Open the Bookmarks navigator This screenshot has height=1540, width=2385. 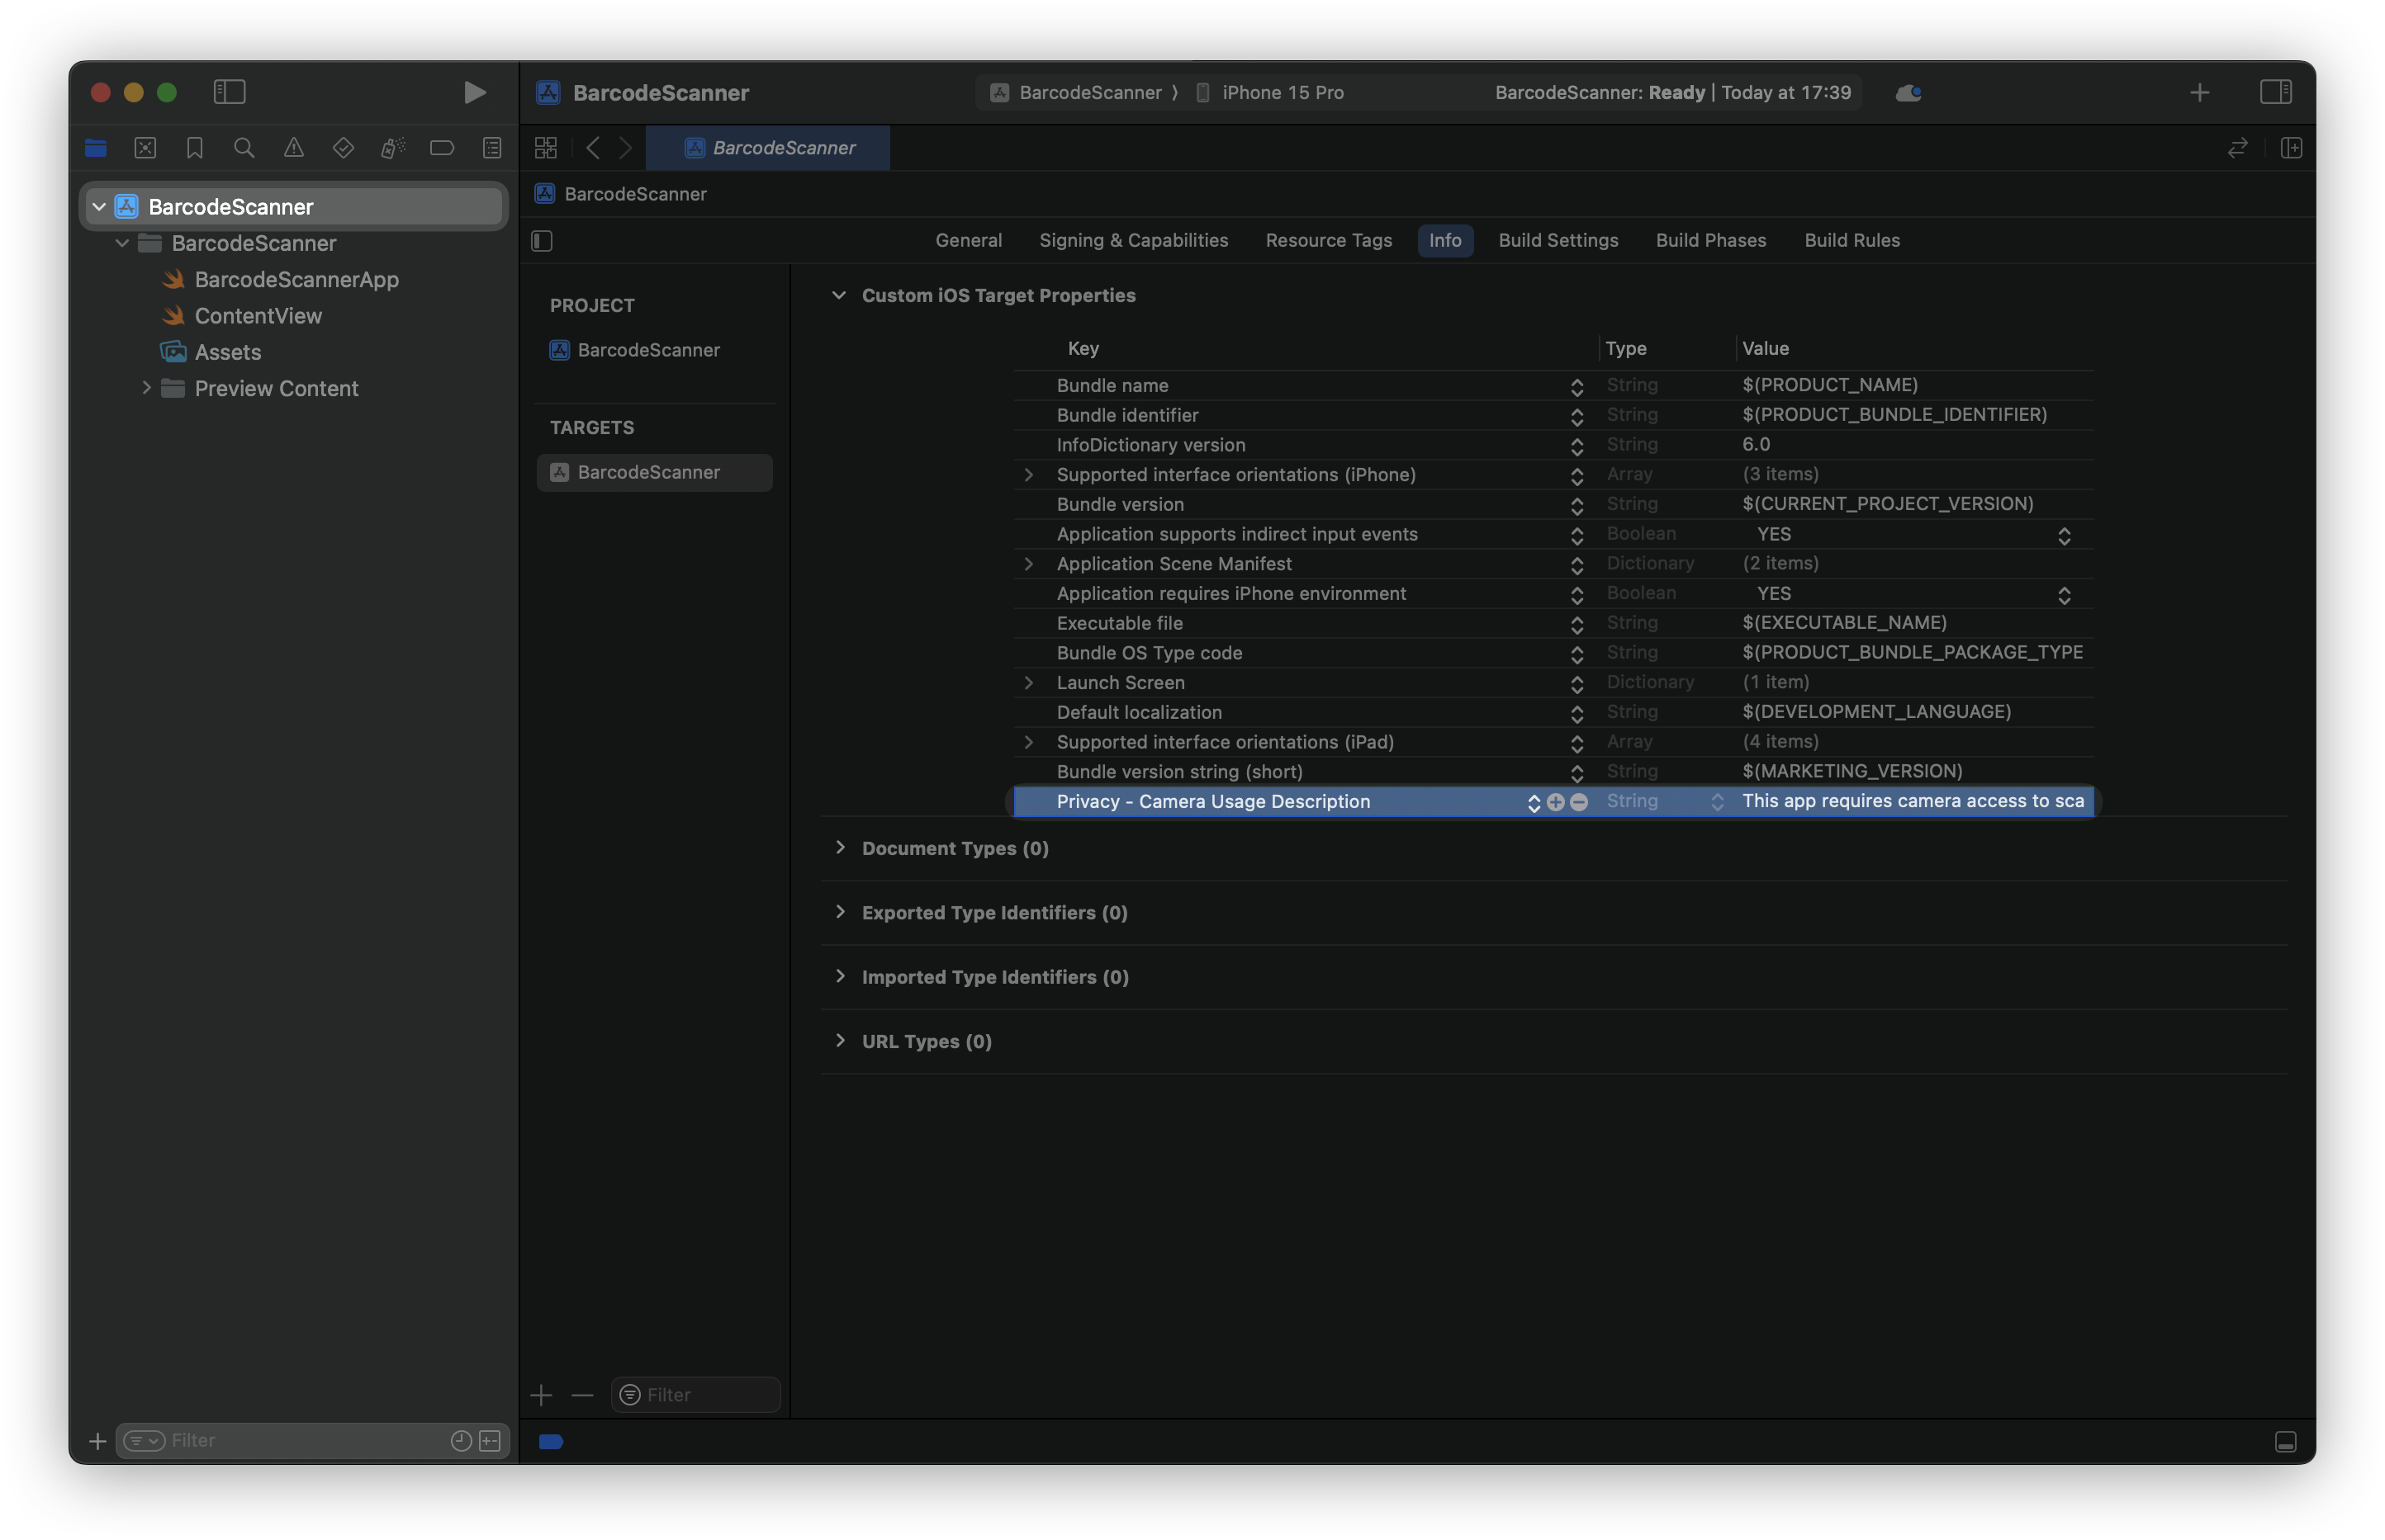click(194, 147)
